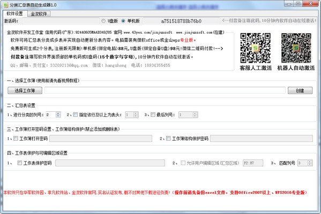
Task: Click the 43yes.com/jinjunsoft website text
Action: pyautogui.click(x=148, y=32)
